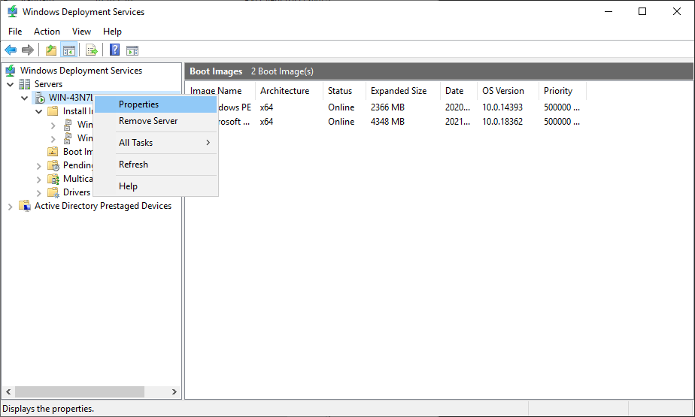Toggle Show/Hide Action Pane icon

click(132, 50)
